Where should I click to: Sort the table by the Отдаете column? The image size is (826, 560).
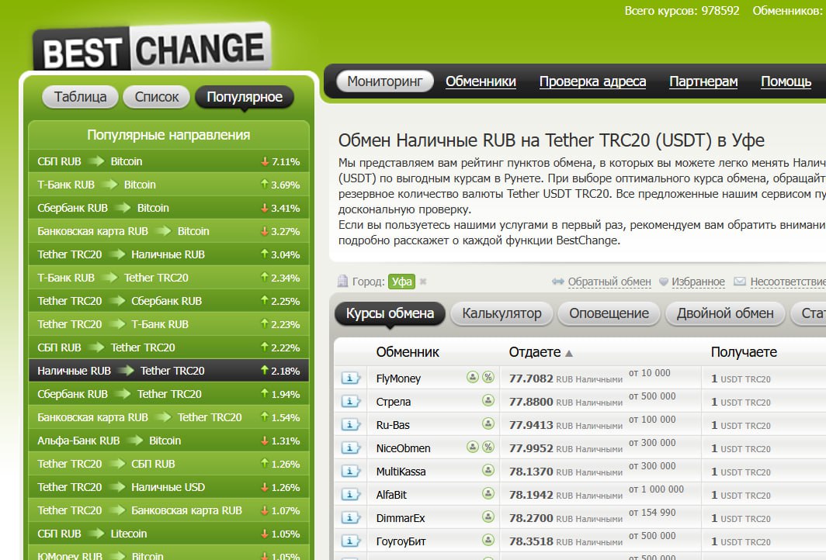[540, 352]
